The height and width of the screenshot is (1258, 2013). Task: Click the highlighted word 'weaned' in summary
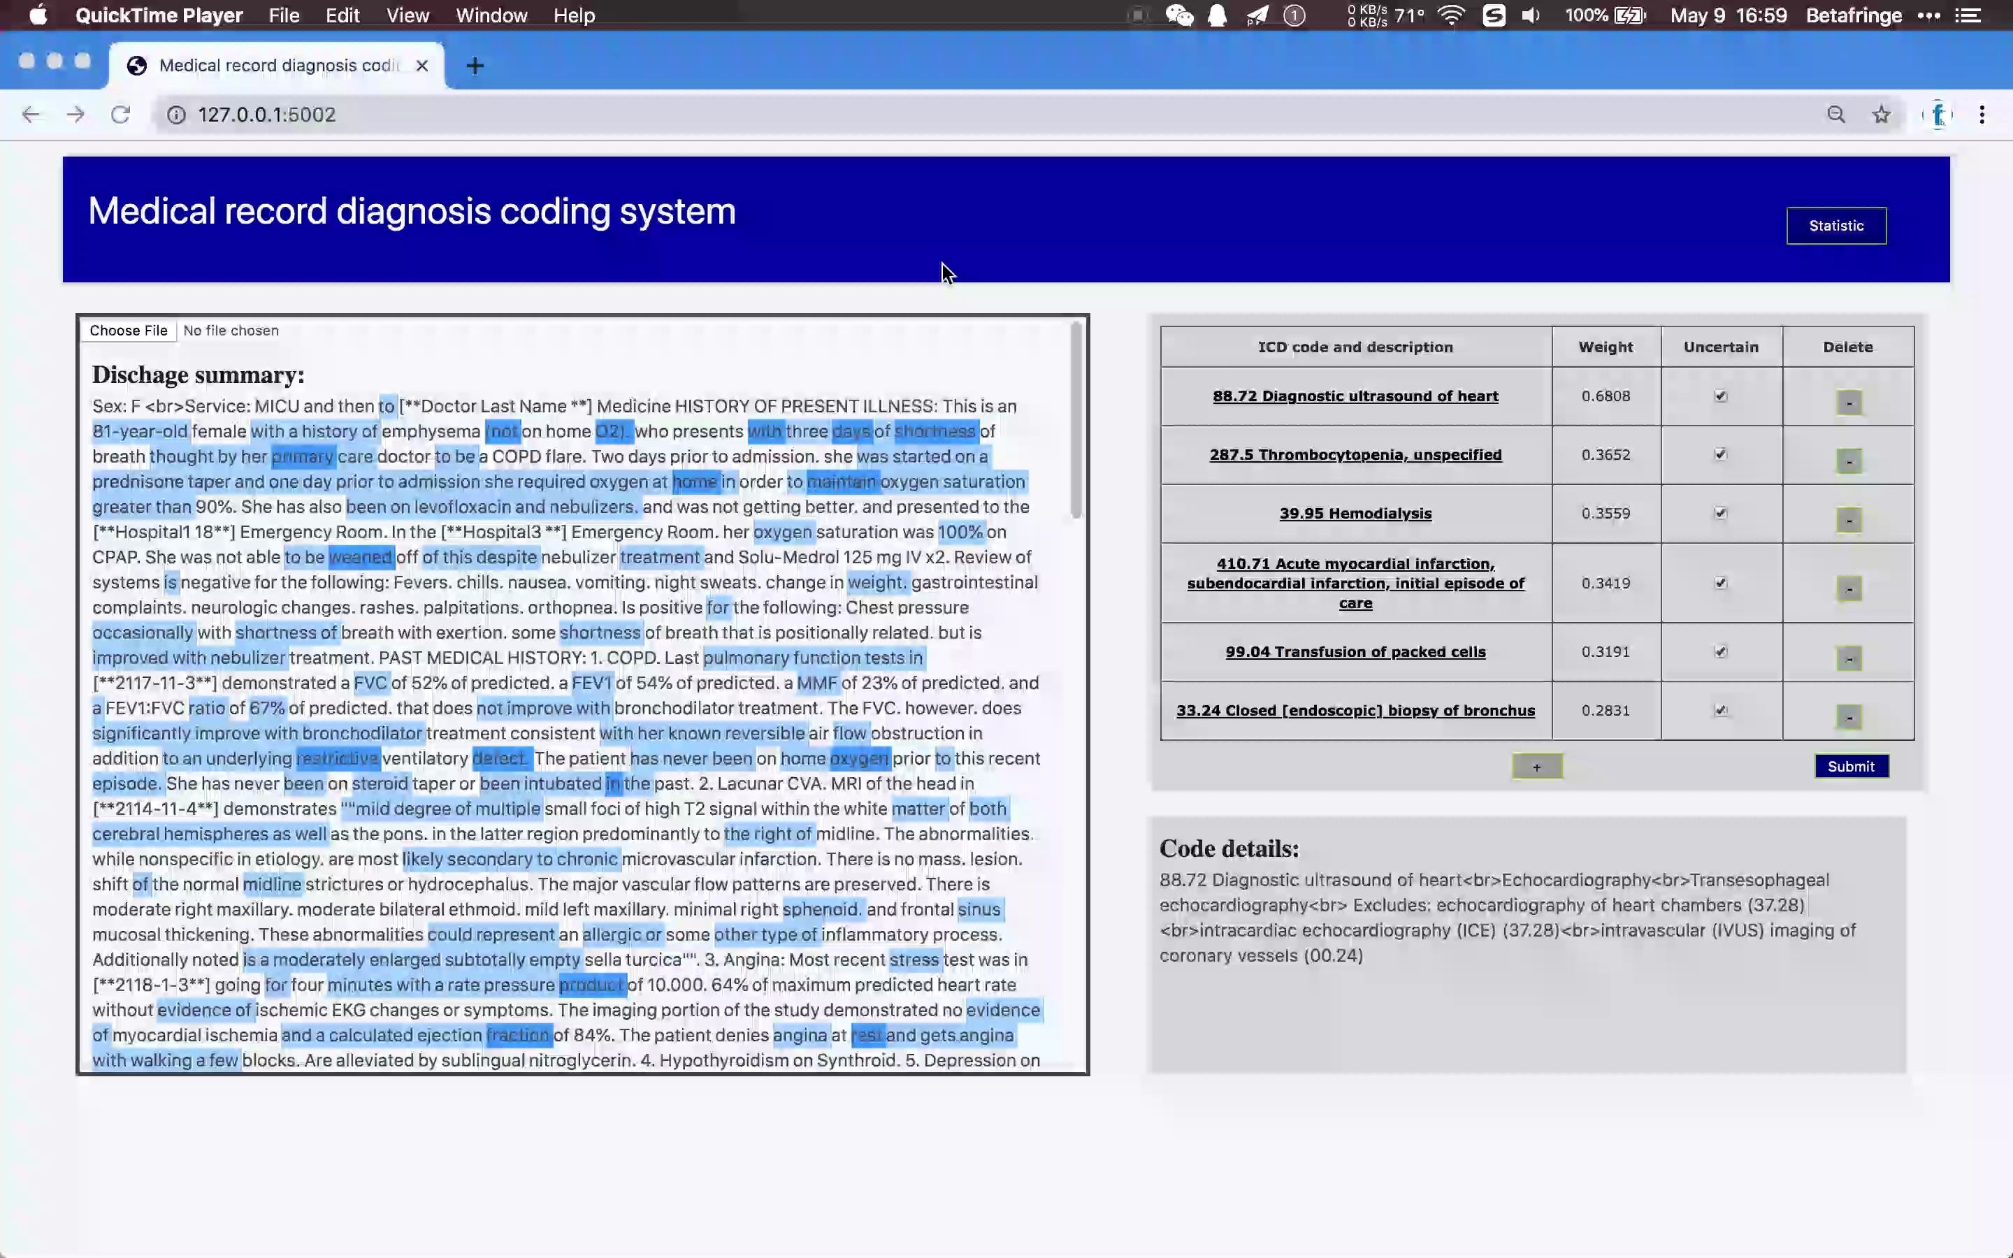pyautogui.click(x=360, y=556)
